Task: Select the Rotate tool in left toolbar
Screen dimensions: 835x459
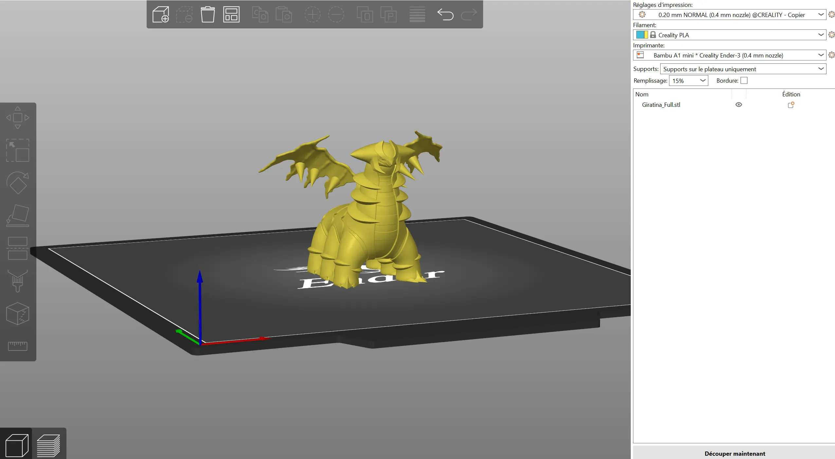Action: point(18,183)
